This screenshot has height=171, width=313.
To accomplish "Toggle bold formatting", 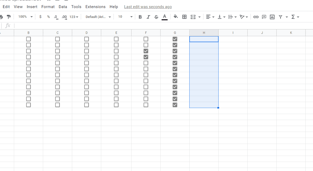I will [140, 17].
